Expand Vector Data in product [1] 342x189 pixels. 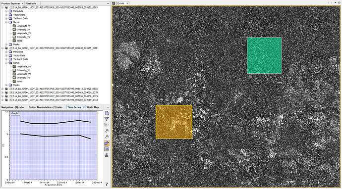(x=6, y=15)
